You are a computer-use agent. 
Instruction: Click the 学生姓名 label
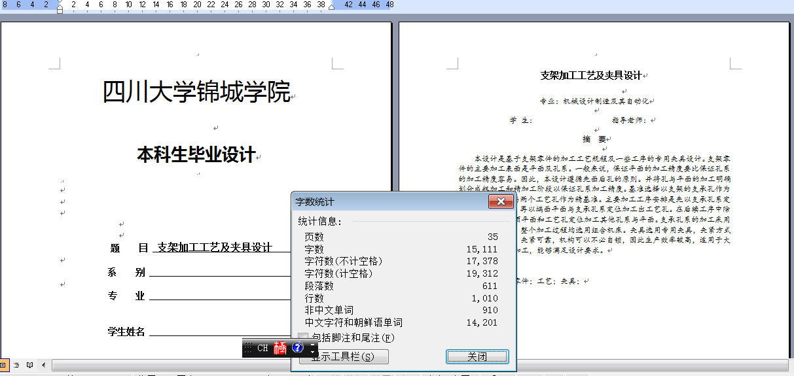coord(126,332)
